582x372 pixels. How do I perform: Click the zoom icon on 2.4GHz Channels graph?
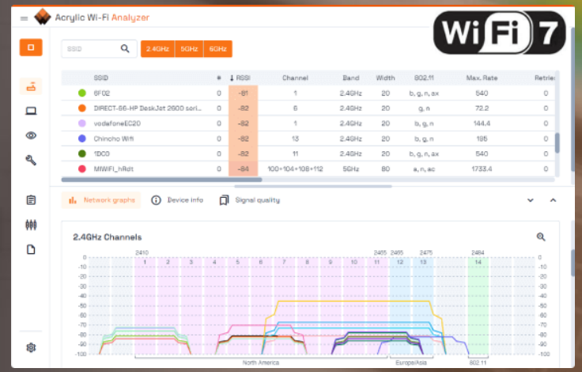click(541, 237)
